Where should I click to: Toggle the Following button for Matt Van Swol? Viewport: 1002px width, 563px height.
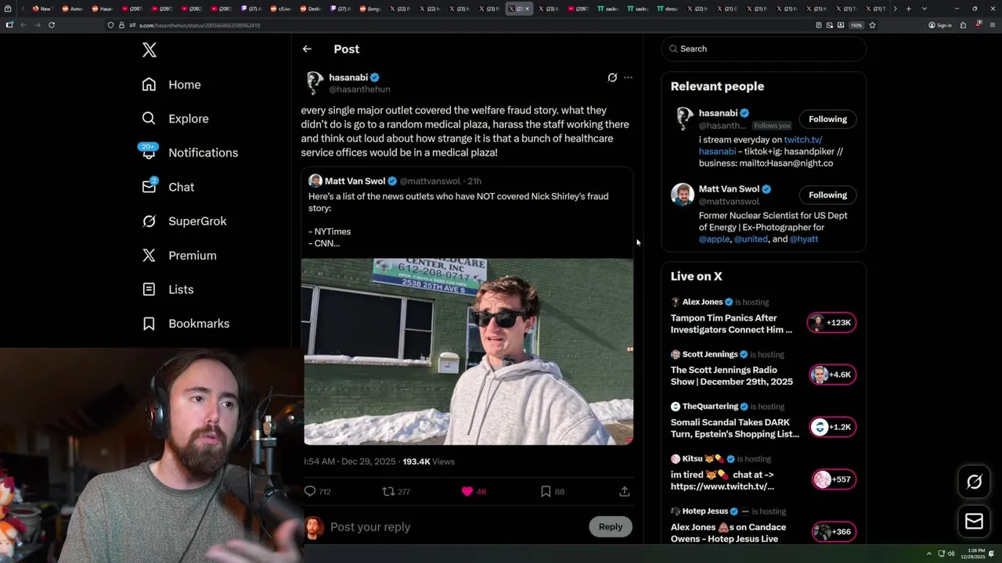tap(827, 195)
